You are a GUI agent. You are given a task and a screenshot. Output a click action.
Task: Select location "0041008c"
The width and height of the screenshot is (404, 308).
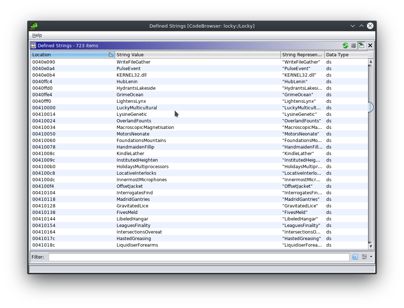coord(44,154)
